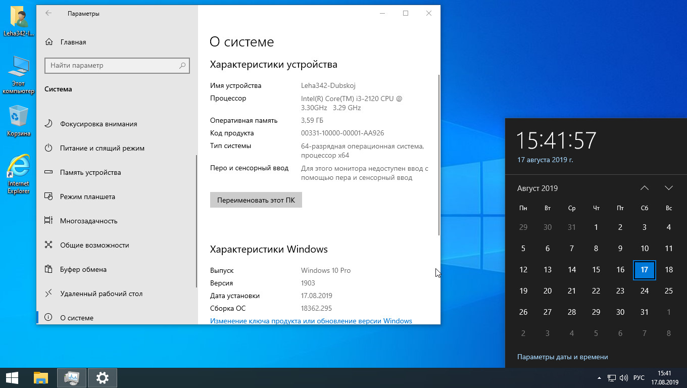Click the storage icon beside Память устройства
This screenshot has height=388, width=687.
pos(48,172)
